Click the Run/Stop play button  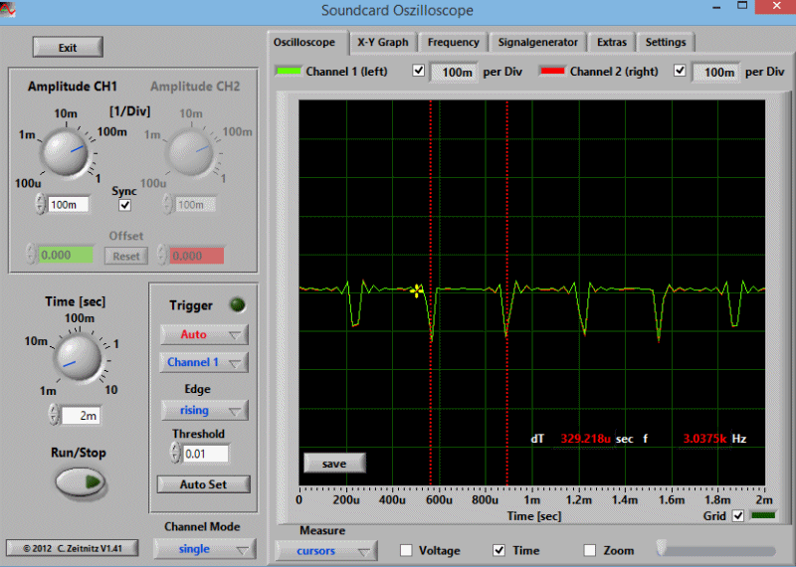[x=81, y=481]
